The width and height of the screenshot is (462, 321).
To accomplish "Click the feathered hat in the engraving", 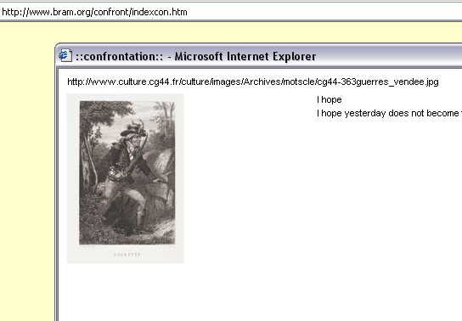I will pyautogui.click(x=134, y=129).
